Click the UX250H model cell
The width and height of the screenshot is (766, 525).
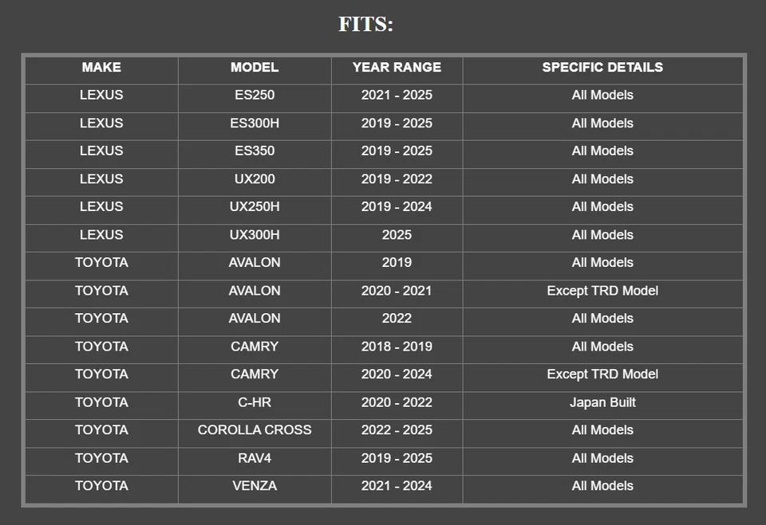[255, 206]
